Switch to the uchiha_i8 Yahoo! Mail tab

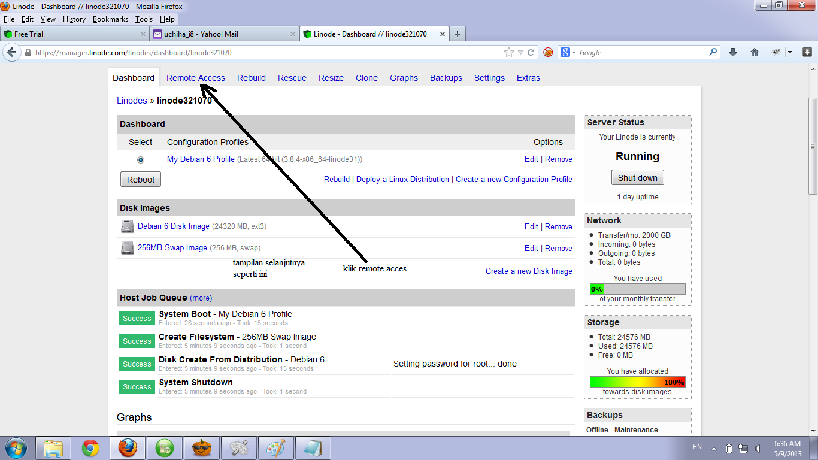[224, 34]
